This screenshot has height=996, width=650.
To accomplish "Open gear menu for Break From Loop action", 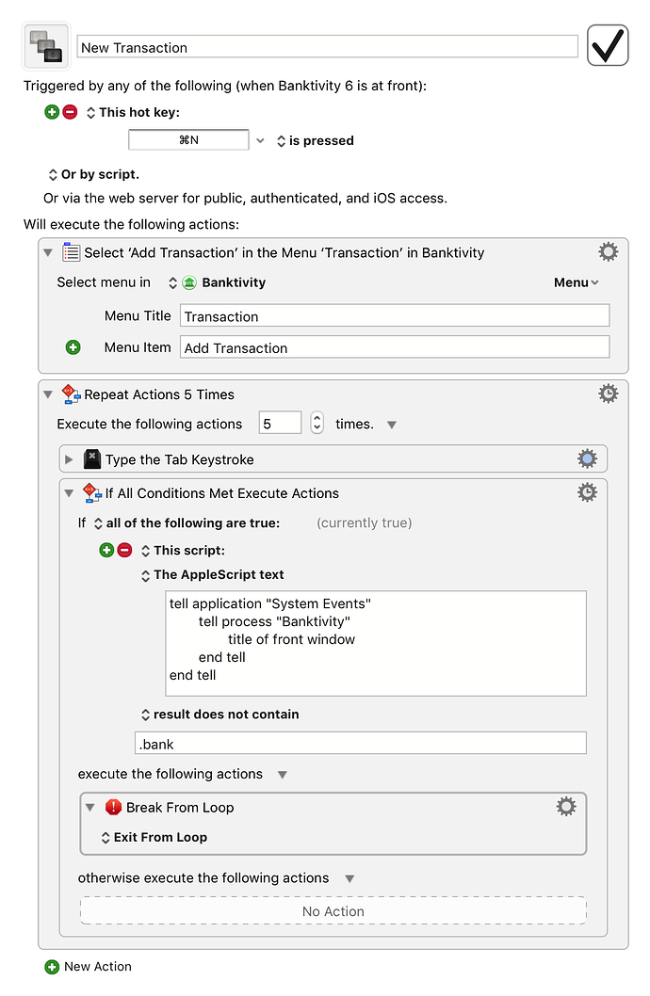I will (566, 807).
